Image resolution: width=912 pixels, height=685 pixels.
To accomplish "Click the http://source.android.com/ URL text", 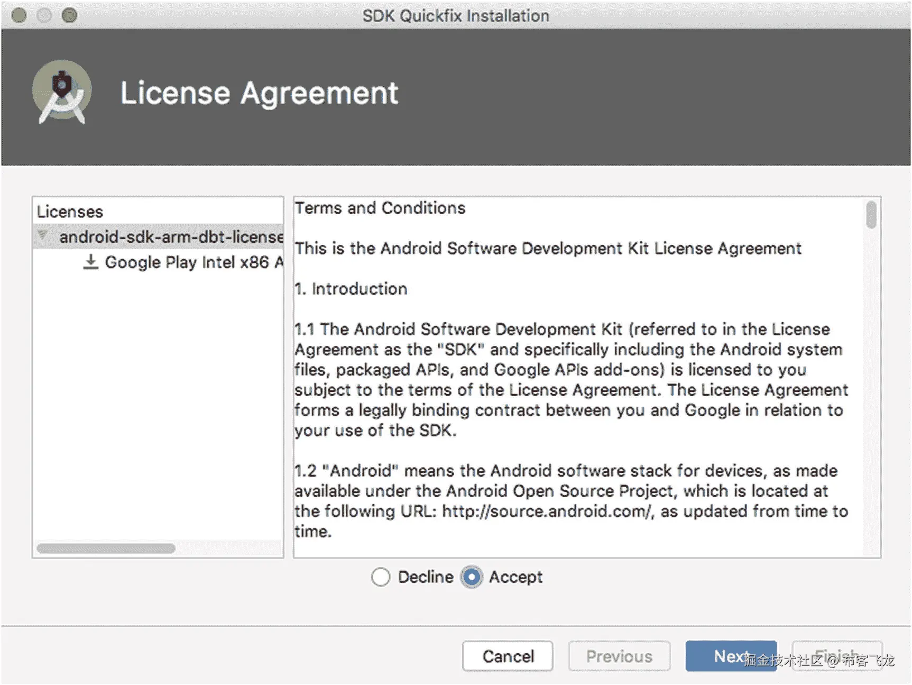I will [547, 512].
